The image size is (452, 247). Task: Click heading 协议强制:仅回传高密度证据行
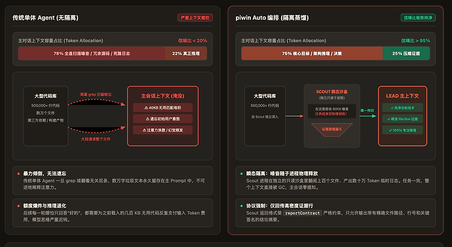279,206
